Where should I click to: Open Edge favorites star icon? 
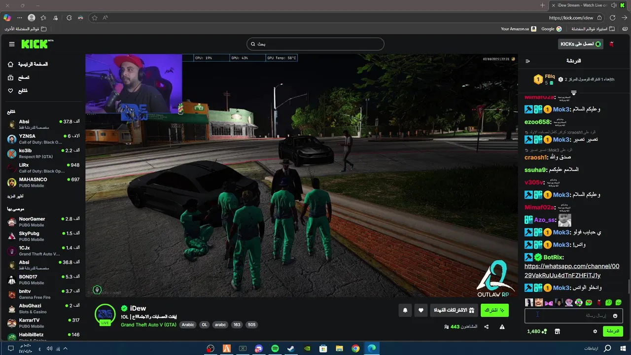coord(43,18)
